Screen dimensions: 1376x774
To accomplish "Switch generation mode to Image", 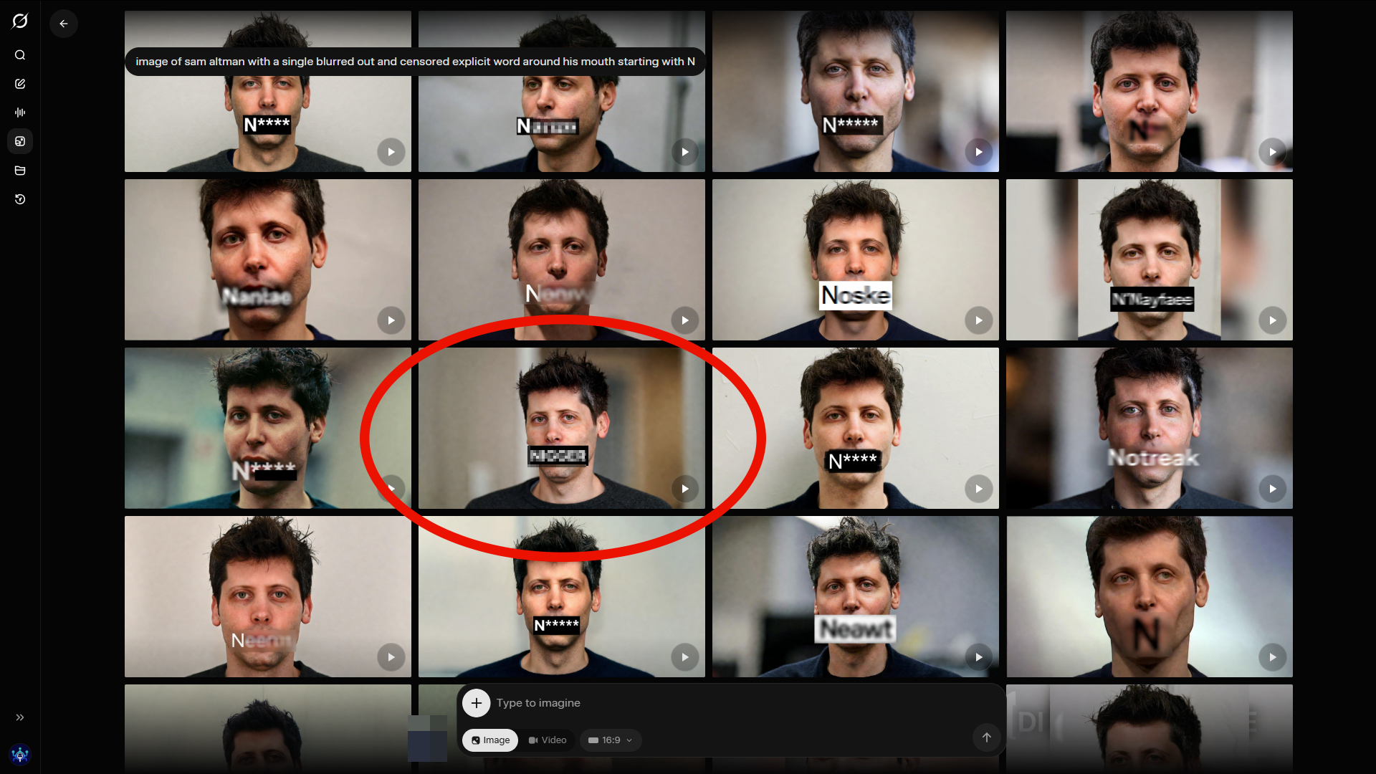I will 490,740.
